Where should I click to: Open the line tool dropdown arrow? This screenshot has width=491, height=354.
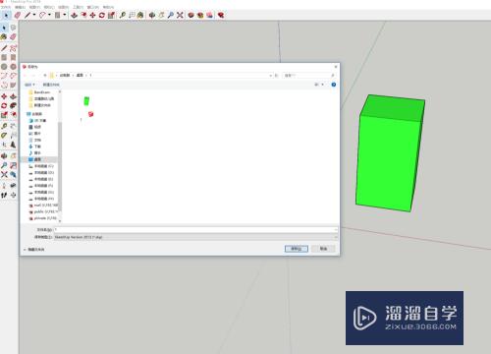34,15
